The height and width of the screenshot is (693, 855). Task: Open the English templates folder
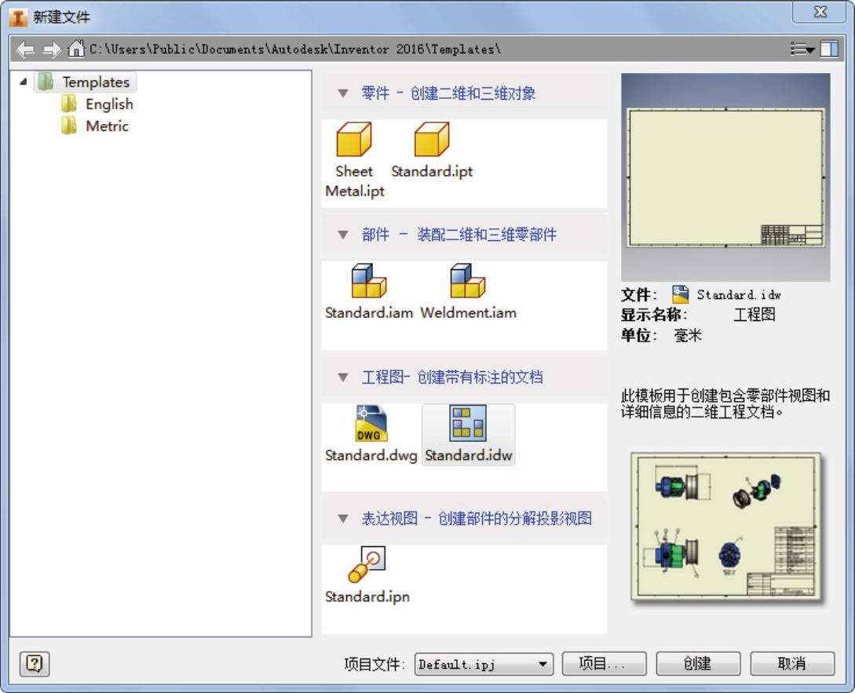coord(97,104)
